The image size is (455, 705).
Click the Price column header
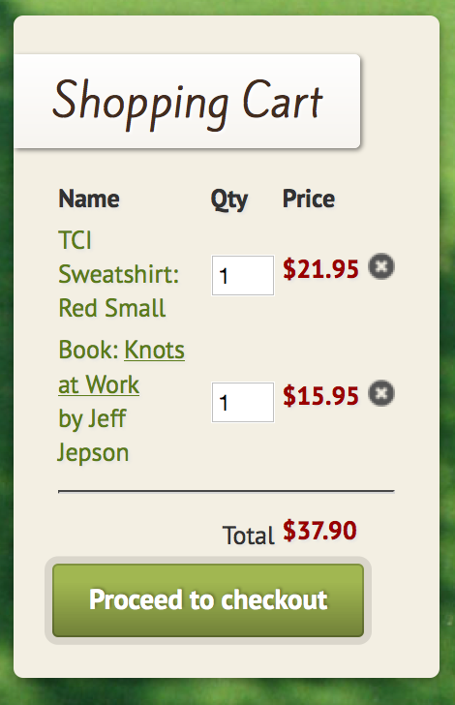click(x=309, y=199)
